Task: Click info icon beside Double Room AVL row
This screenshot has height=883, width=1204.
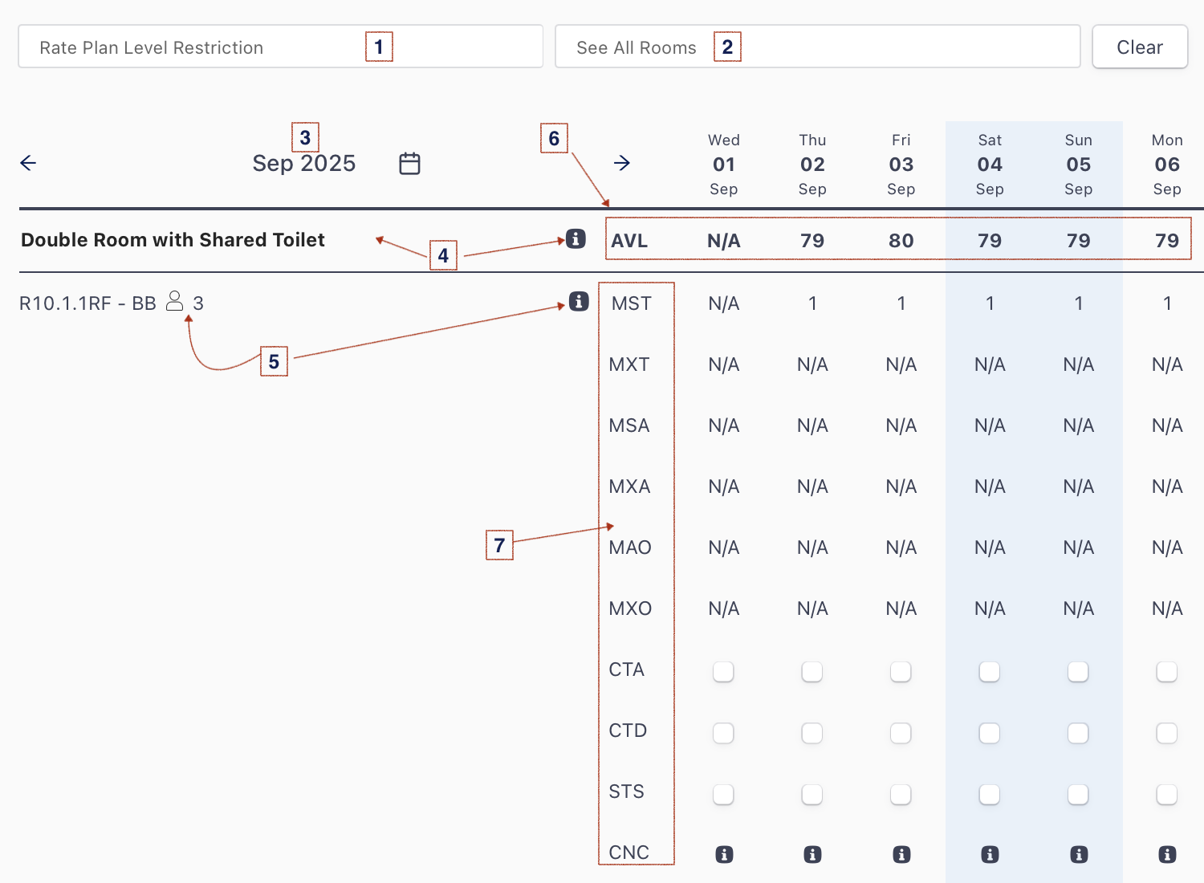Action: [x=576, y=238]
